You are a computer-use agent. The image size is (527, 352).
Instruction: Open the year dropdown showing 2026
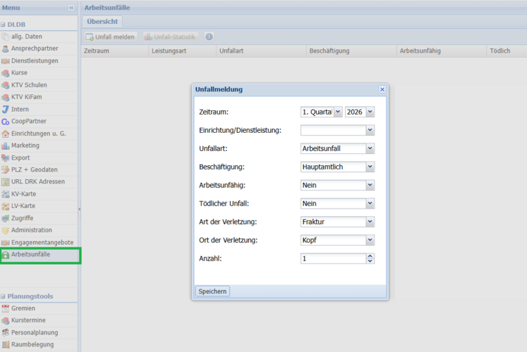coord(370,112)
